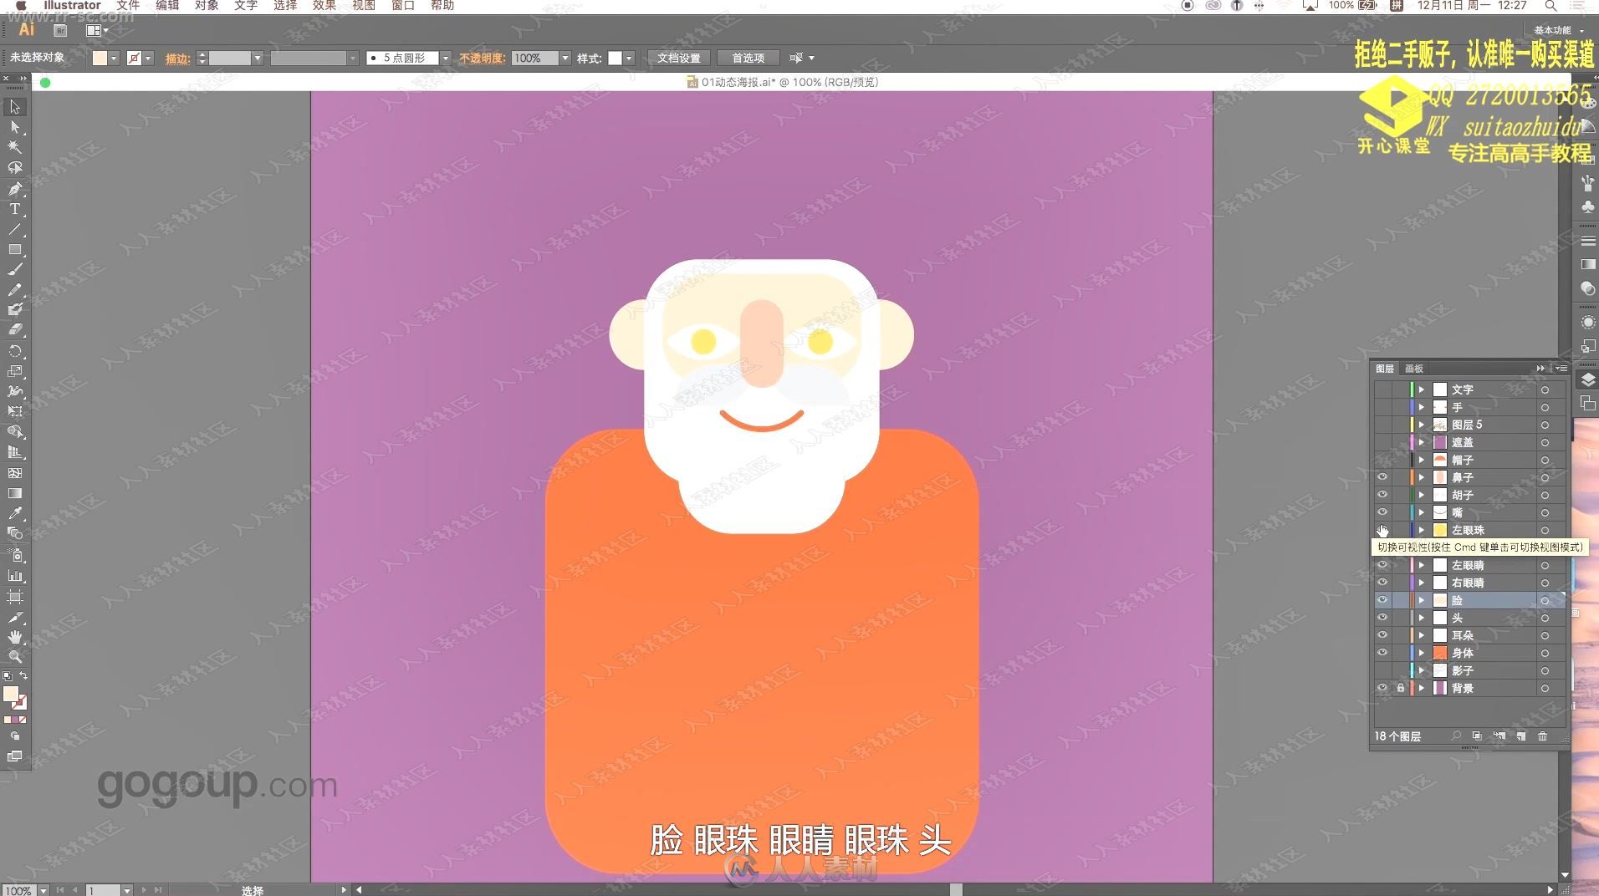
Task: Select the Pen tool
Action: coord(14,189)
